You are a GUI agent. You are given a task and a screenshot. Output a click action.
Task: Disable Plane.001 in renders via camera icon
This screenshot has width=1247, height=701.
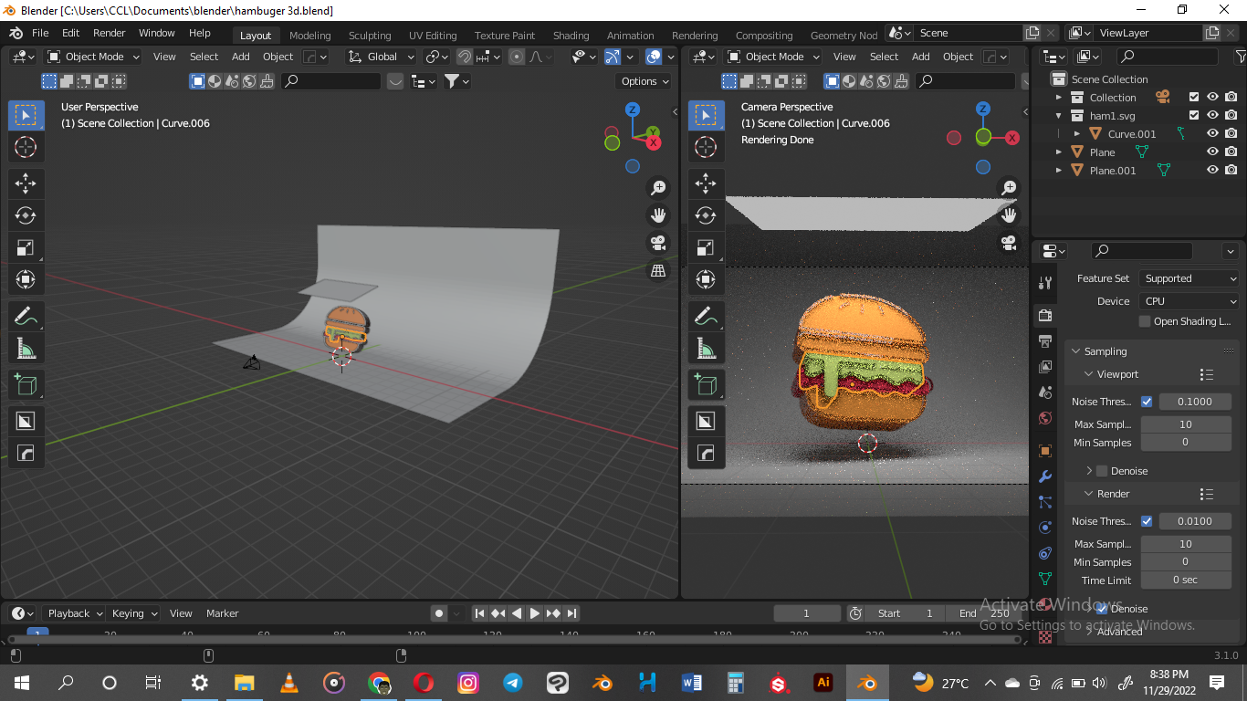pyautogui.click(x=1231, y=171)
